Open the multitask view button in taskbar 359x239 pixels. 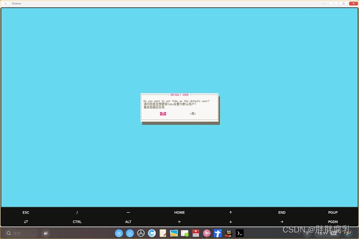45,234
